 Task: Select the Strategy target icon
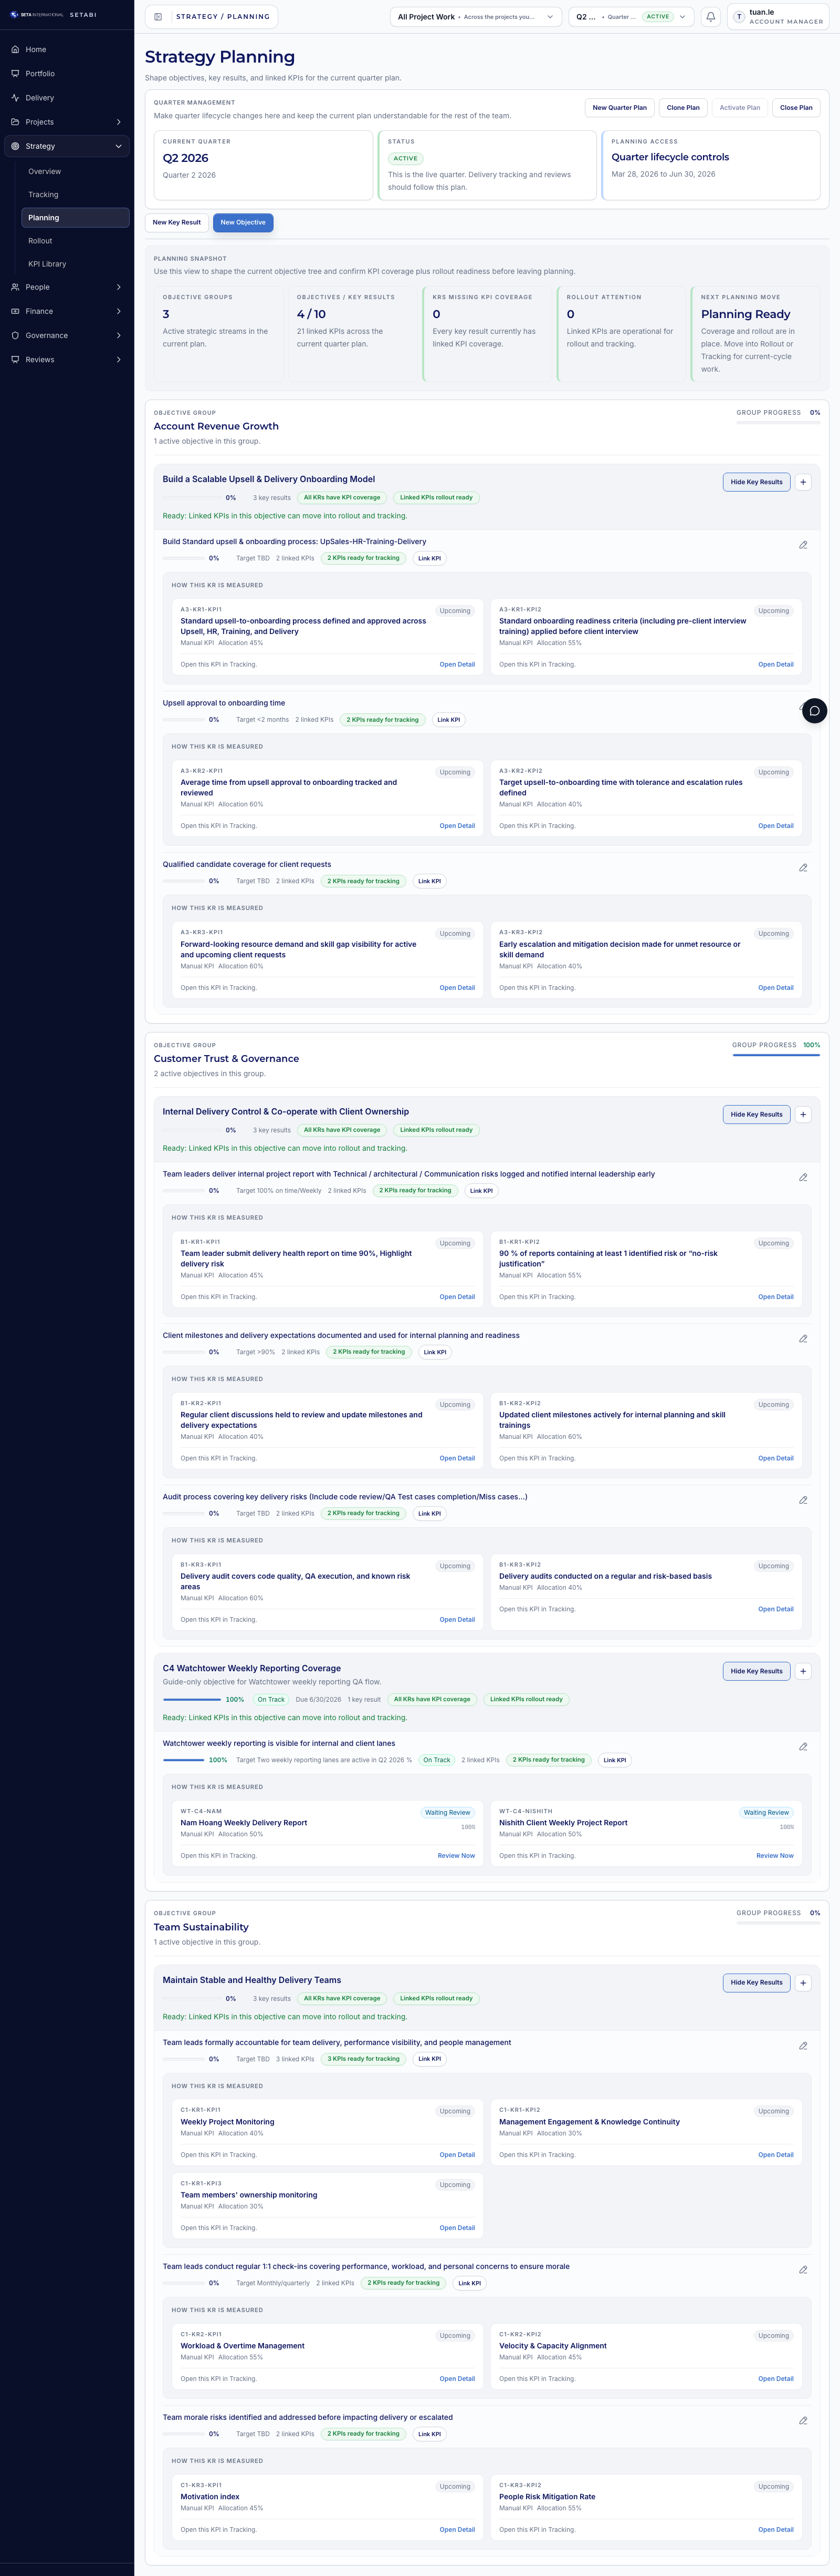point(15,145)
